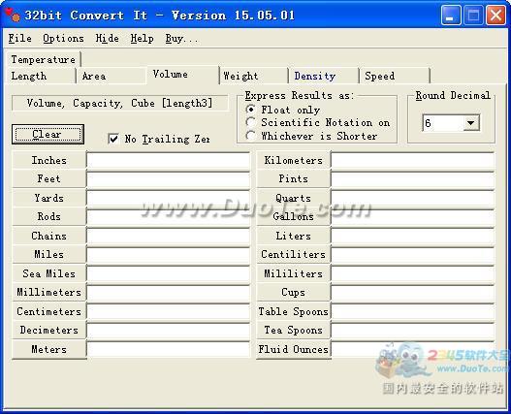Viewport: 511px width, 414px height.
Task: Focus the Pints input field
Action: (413, 179)
